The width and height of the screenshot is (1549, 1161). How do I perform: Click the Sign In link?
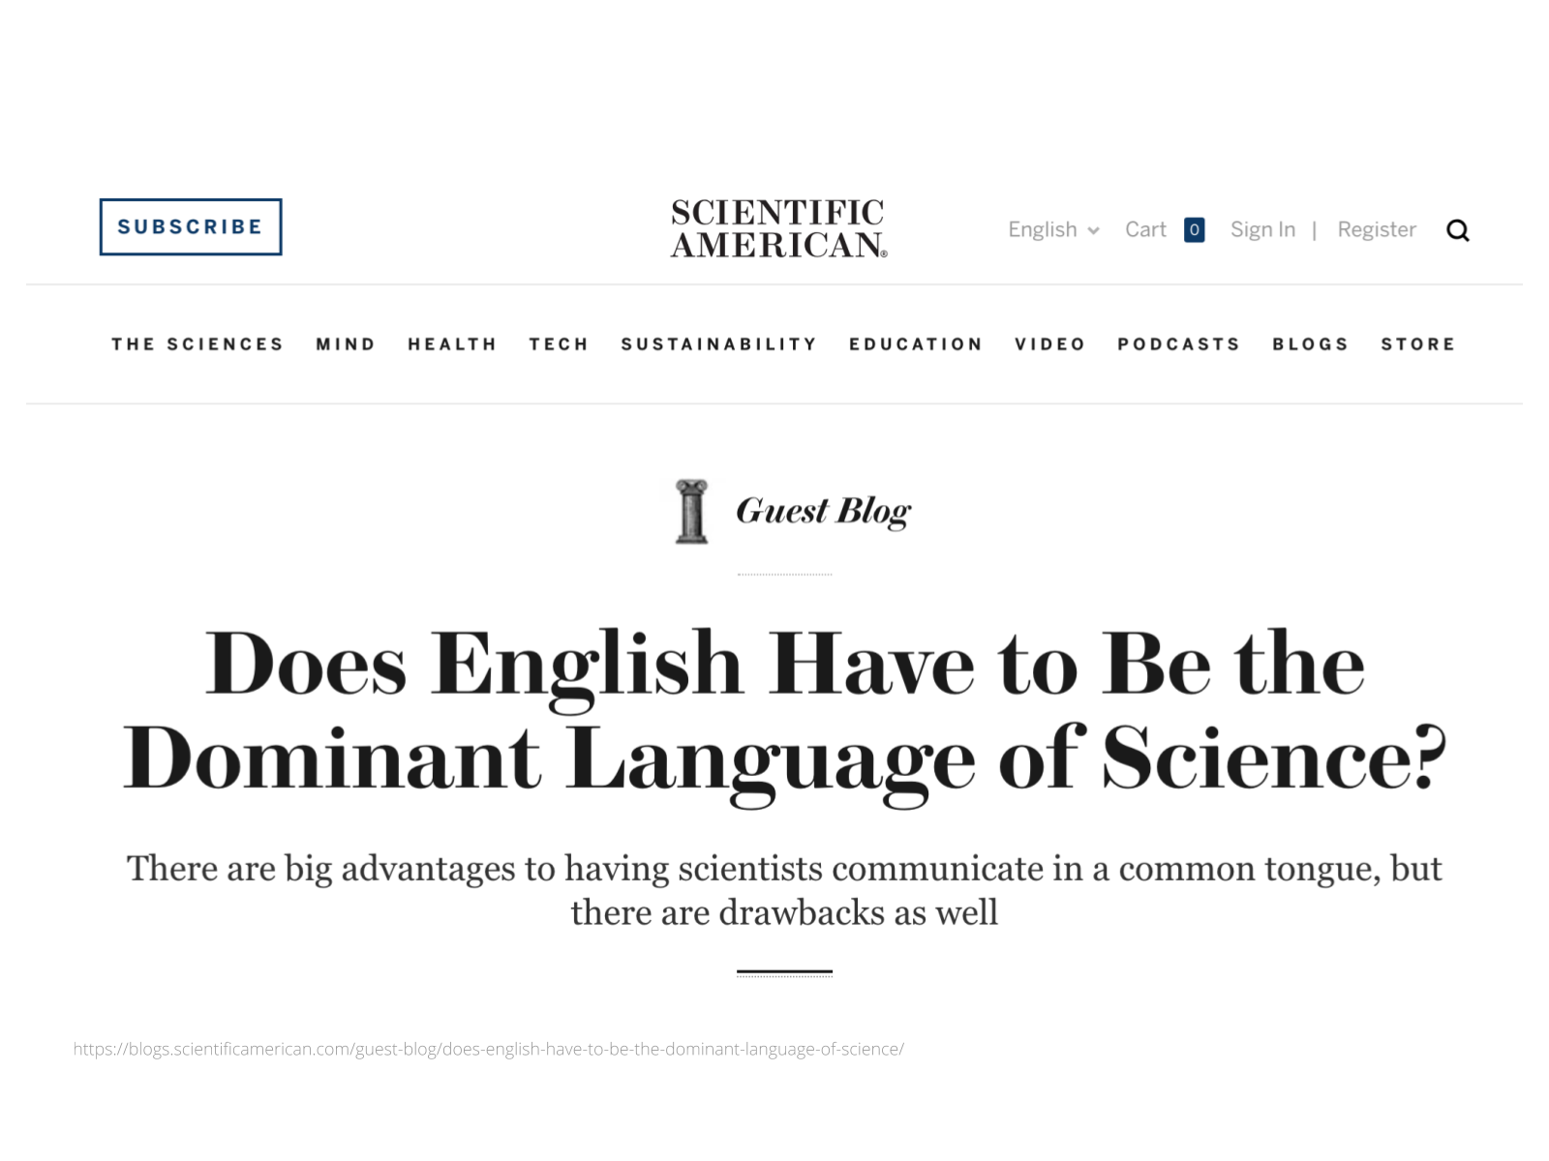click(x=1262, y=230)
